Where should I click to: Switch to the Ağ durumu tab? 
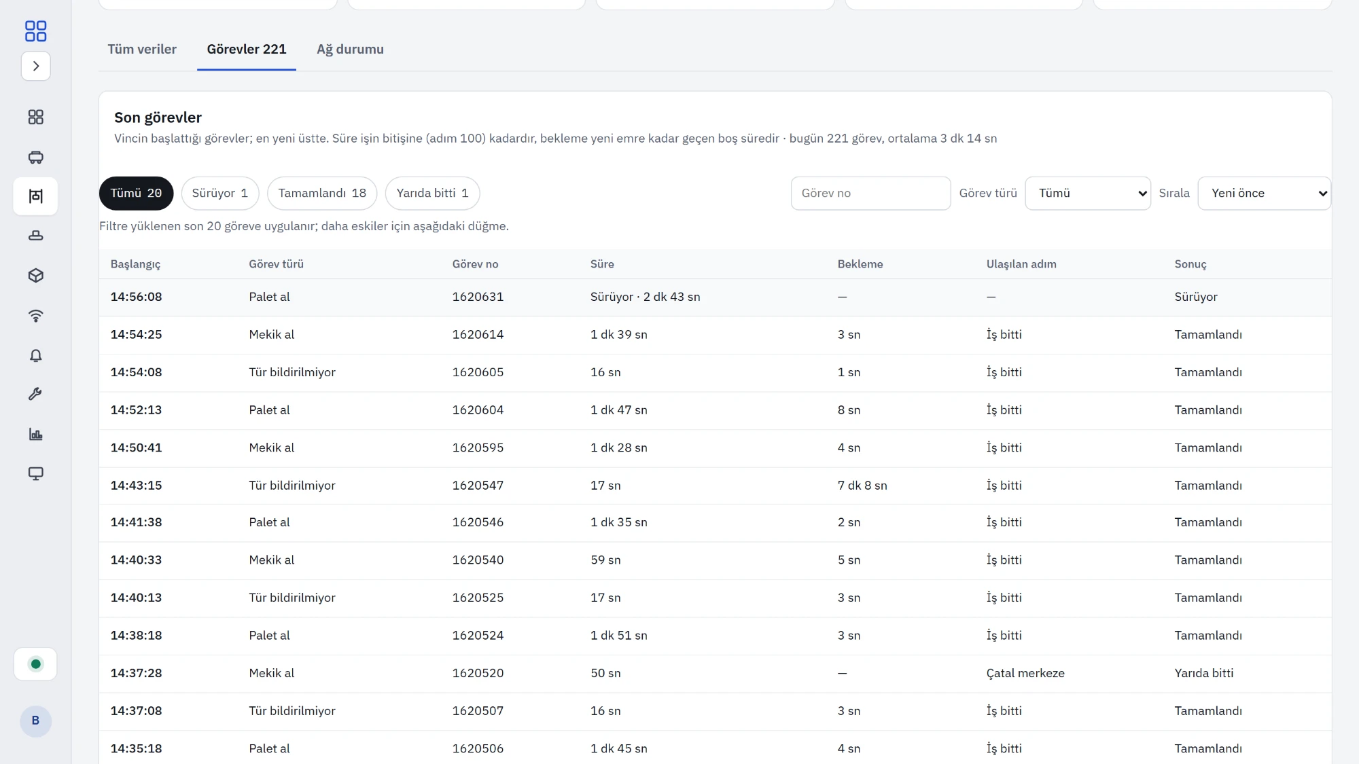coord(351,50)
